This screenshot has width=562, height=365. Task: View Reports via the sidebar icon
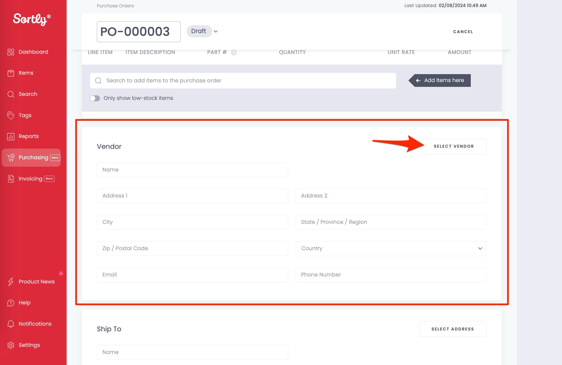tap(28, 136)
